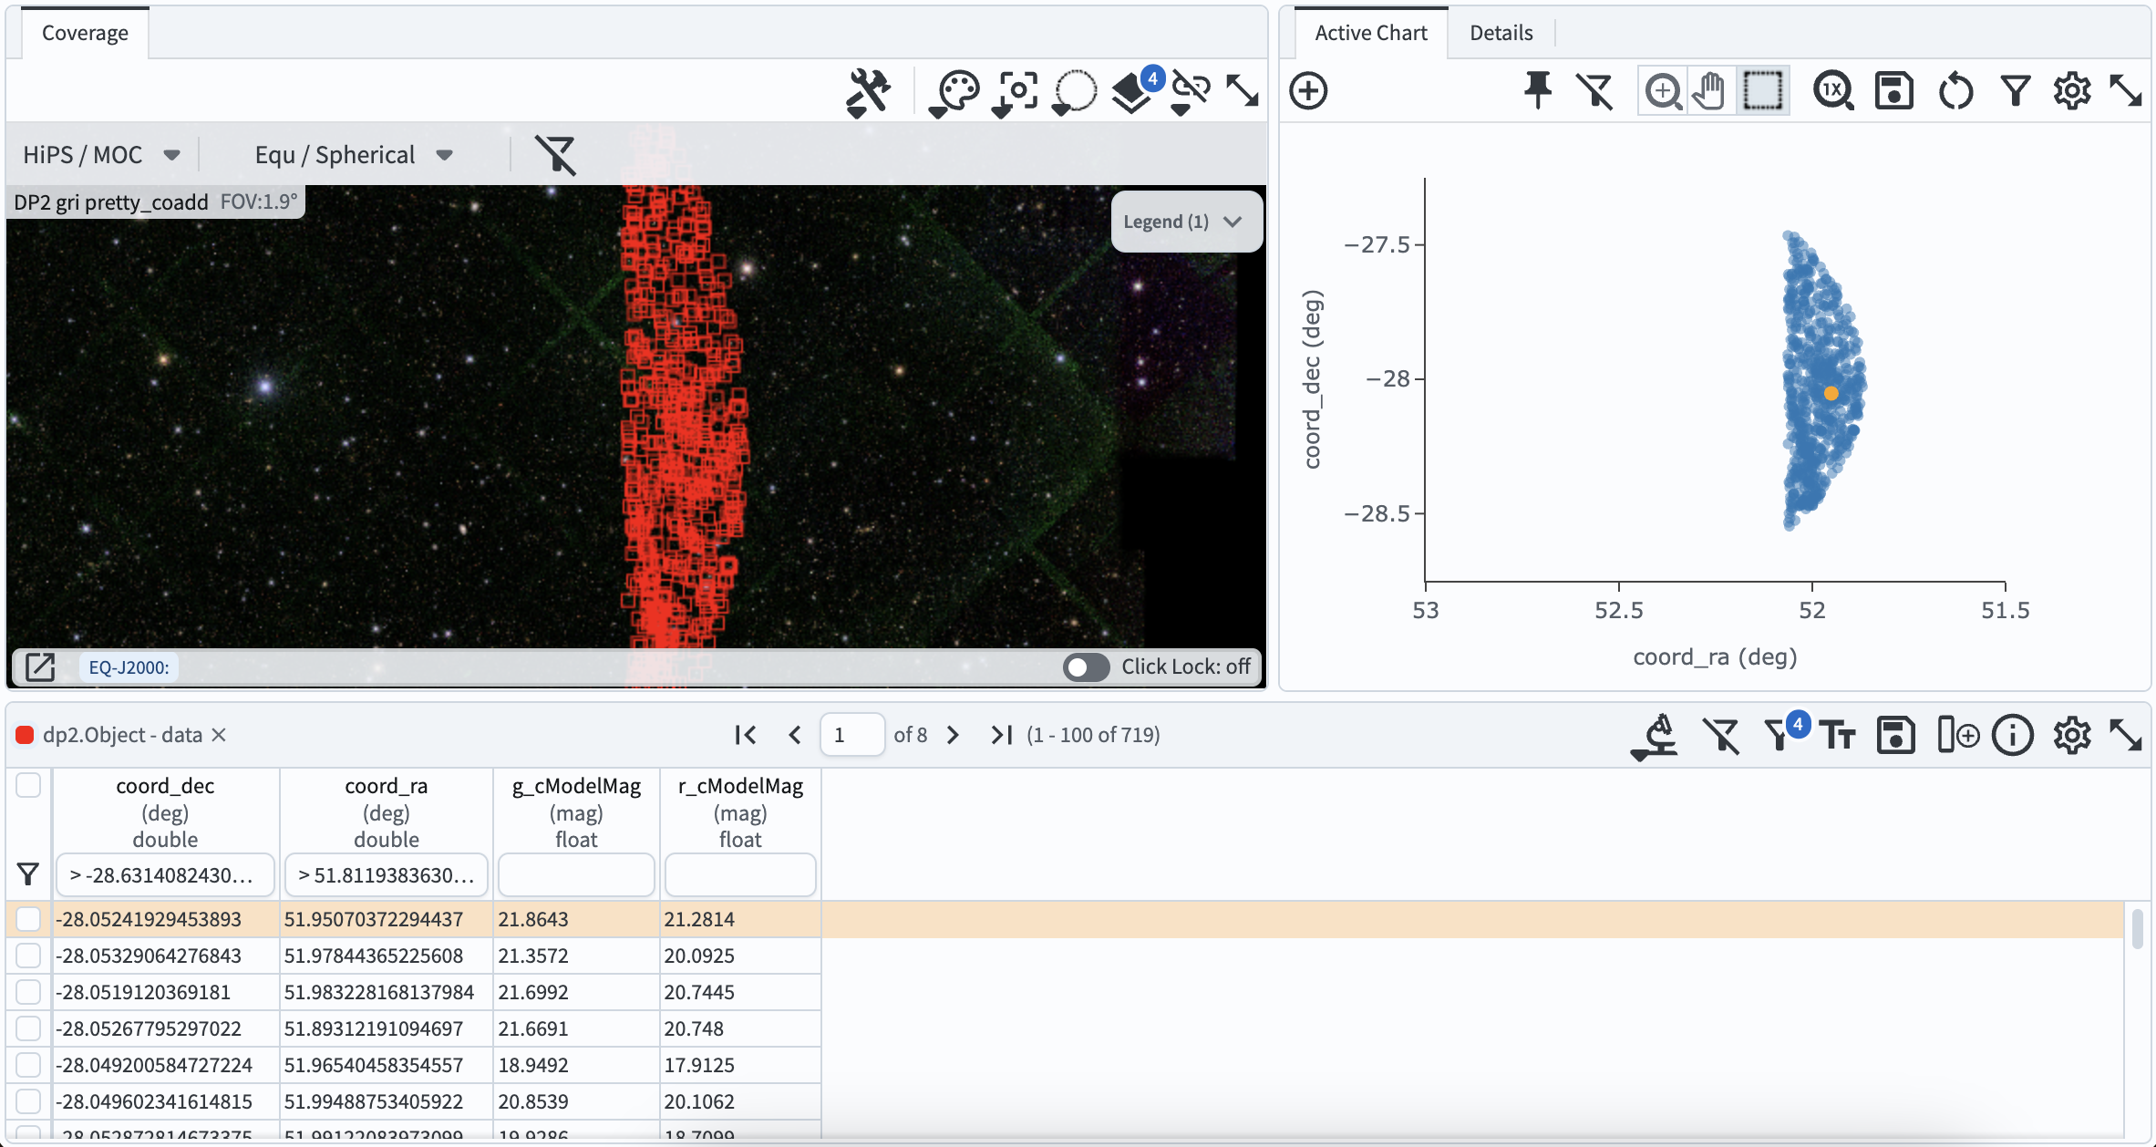2156x1147 pixels.
Task: Select the chart pan hand tool
Action: tap(1708, 91)
